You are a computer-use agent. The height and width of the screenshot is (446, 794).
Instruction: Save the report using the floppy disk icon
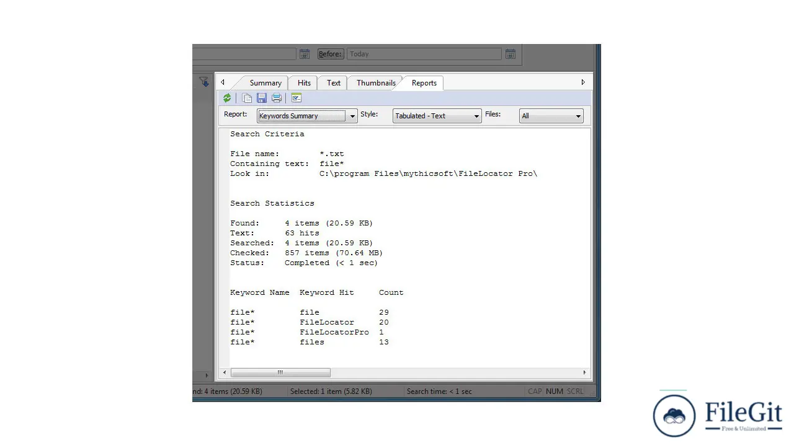click(x=262, y=98)
